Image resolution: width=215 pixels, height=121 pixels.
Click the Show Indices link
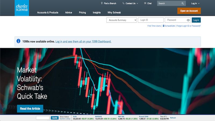click(x=64, y=117)
